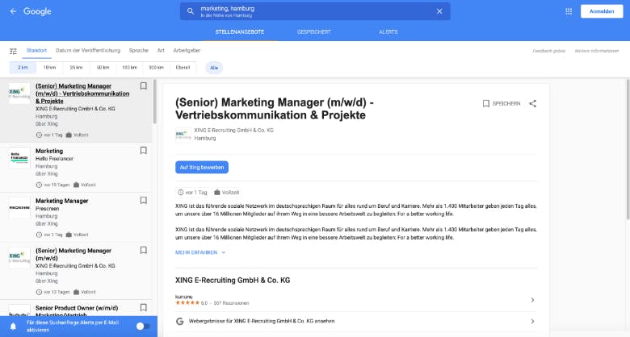Expand description with Mehr erfahren
The height and width of the screenshot is (337, 630).
(x=200, y=252)
